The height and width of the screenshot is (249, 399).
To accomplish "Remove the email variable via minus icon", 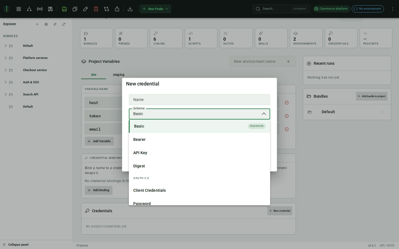I will coord(287,129).
